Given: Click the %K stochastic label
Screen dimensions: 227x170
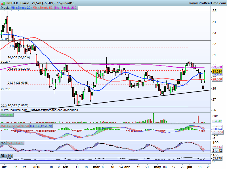Looking at the screenshot, I should point(3,143).
